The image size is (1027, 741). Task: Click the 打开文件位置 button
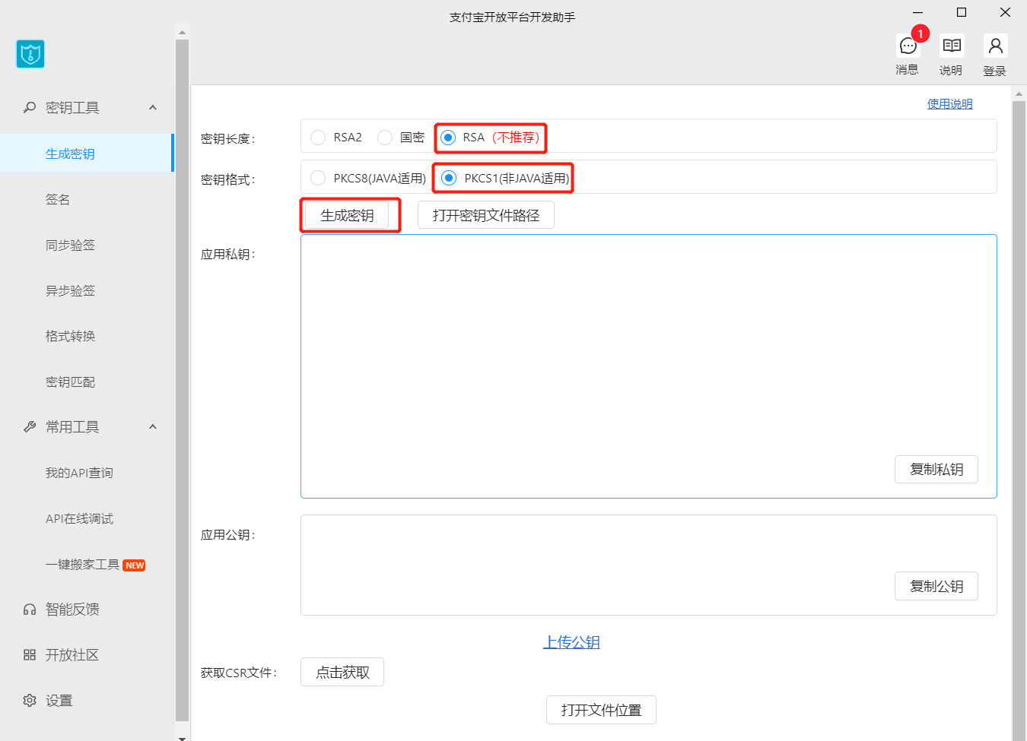tap(601, 710)
